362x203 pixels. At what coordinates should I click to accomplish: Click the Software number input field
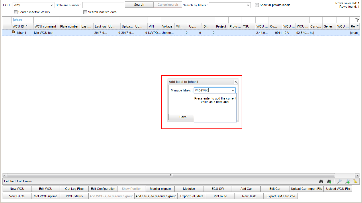coord(103,5)
